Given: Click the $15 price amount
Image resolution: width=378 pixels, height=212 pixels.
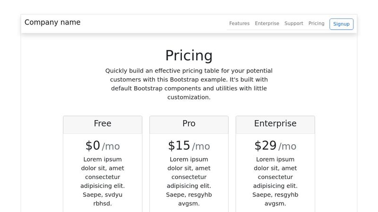Looking at the screenshot, I should (x=179, y=146).
